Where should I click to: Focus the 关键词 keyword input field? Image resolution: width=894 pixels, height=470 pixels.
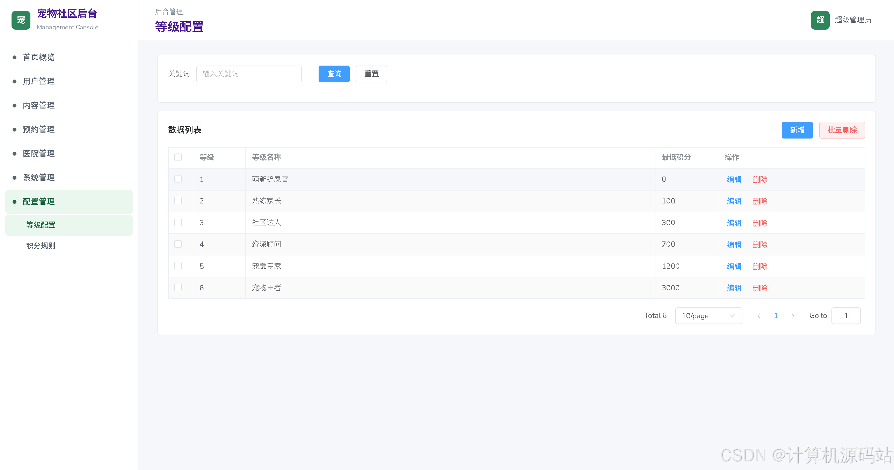click(x=249, y=74)
